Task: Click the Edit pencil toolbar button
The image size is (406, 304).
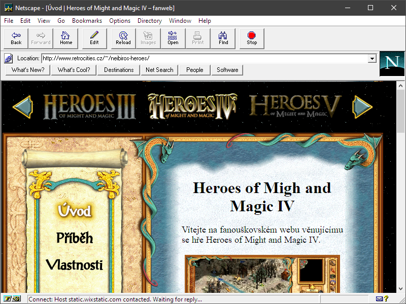Action: click(x=94, y=39)
